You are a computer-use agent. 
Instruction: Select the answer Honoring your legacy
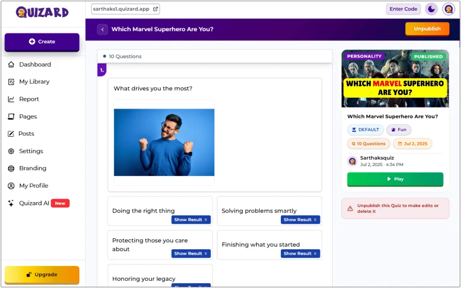(x=160, y=276)
